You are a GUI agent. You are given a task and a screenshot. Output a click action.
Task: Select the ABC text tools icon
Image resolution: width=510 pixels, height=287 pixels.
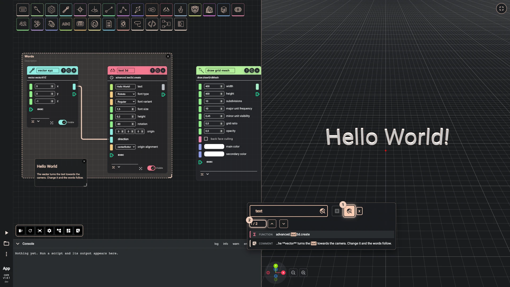click(x=66, y=24)
